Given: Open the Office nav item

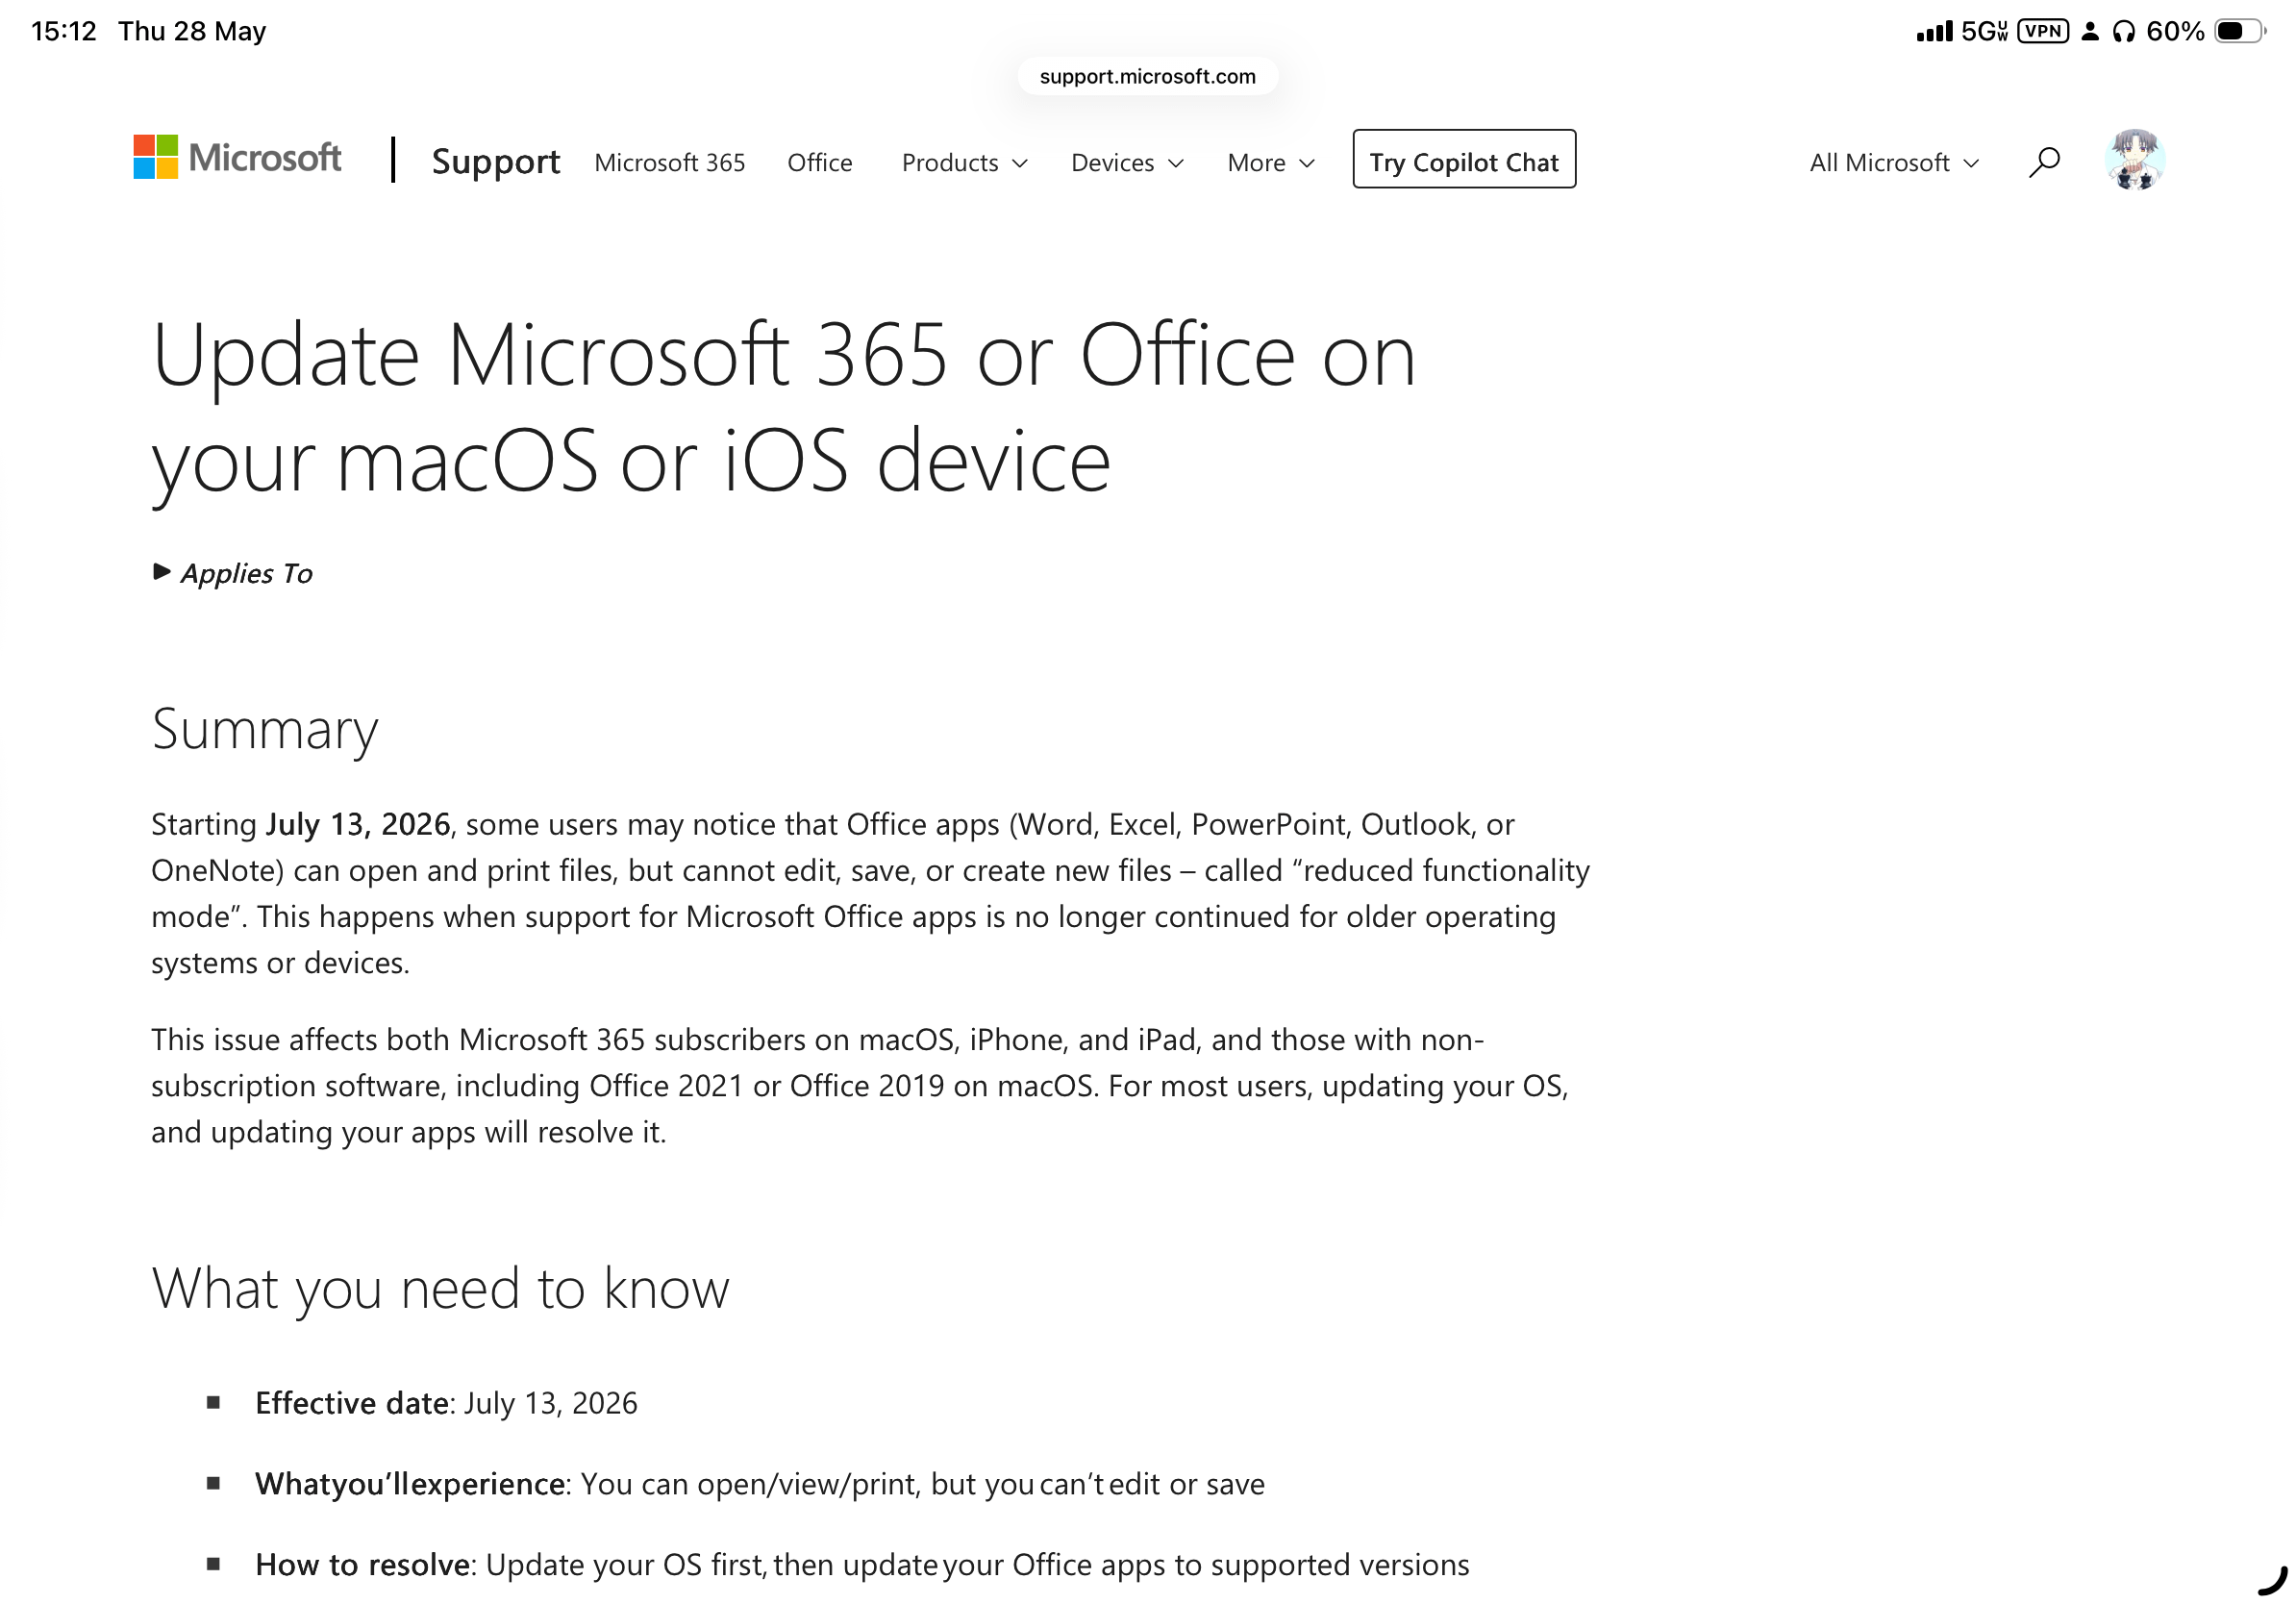Looking at the screenshot, I should [819, 163].
